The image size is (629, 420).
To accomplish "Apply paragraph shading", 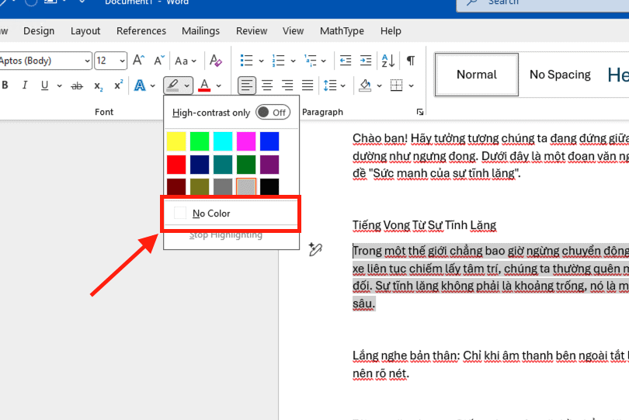I will coord(365,85).
